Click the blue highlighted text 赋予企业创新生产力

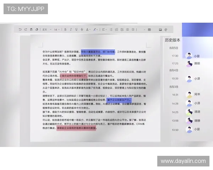click(119, 100)
